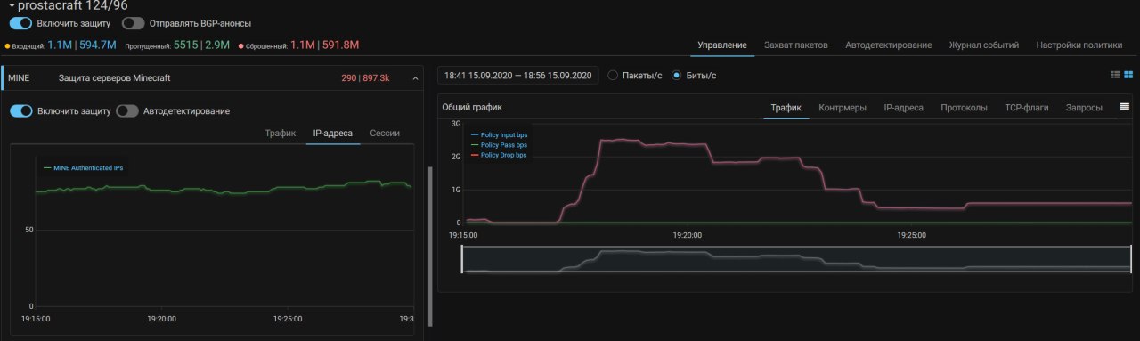The width and height of the screenshot is (1140, 341).
Task: Open the 'Управление' tab
Action: 722,45
